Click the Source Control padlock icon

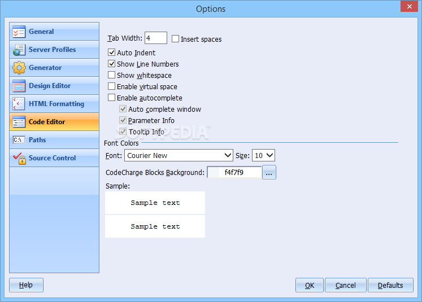(x=19, y=158)
